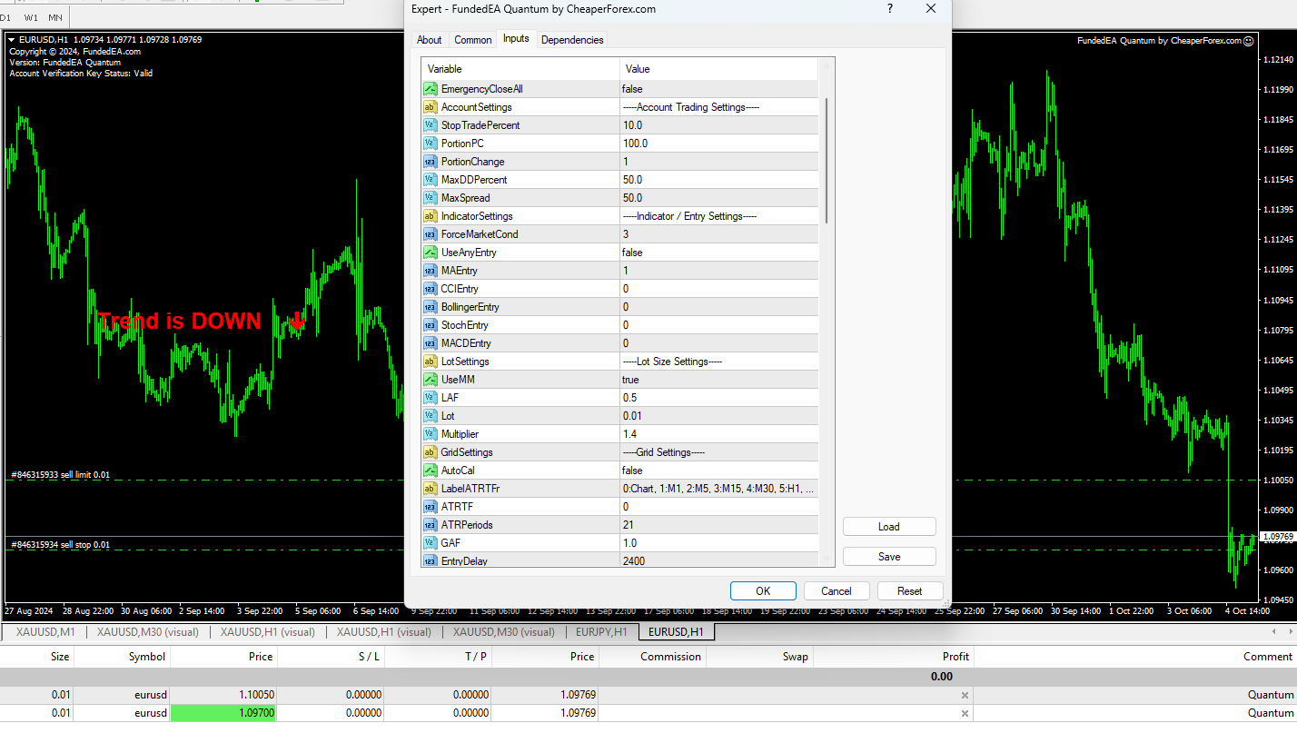
Task: Click the Symbol column header in terminal
Action: point(146,656)
